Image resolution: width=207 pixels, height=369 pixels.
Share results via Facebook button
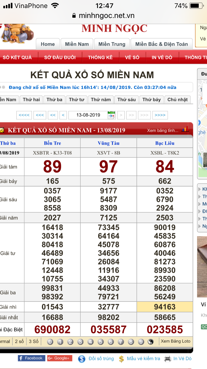31,358
